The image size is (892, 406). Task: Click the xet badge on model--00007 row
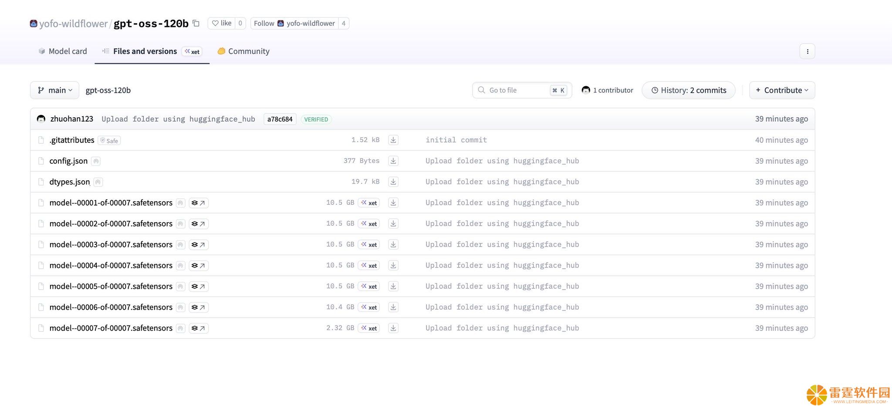369,328
